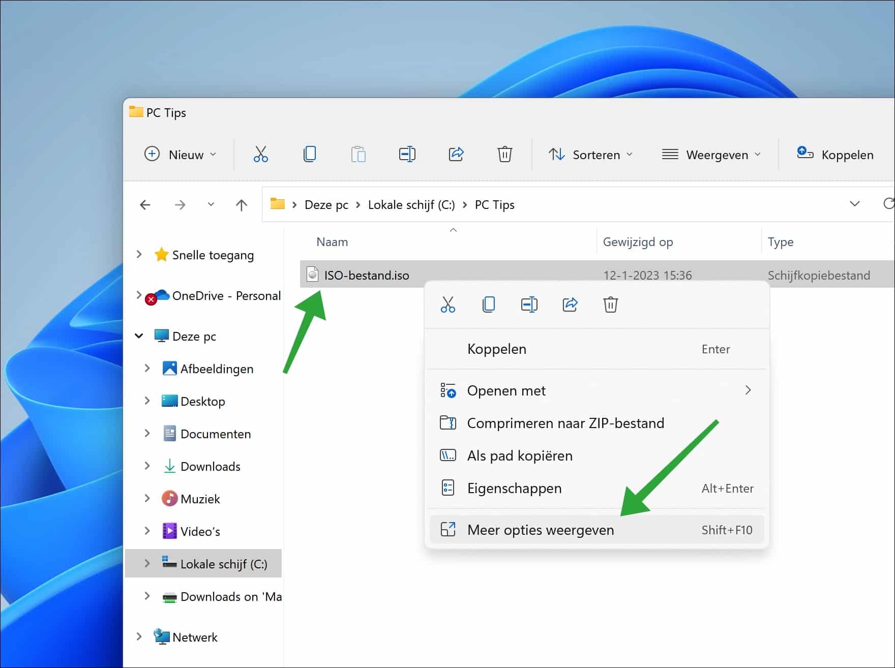Choose Meer opties weergeven in the context menu
This screenshot has height=668, width=895.
click(541, 530)
